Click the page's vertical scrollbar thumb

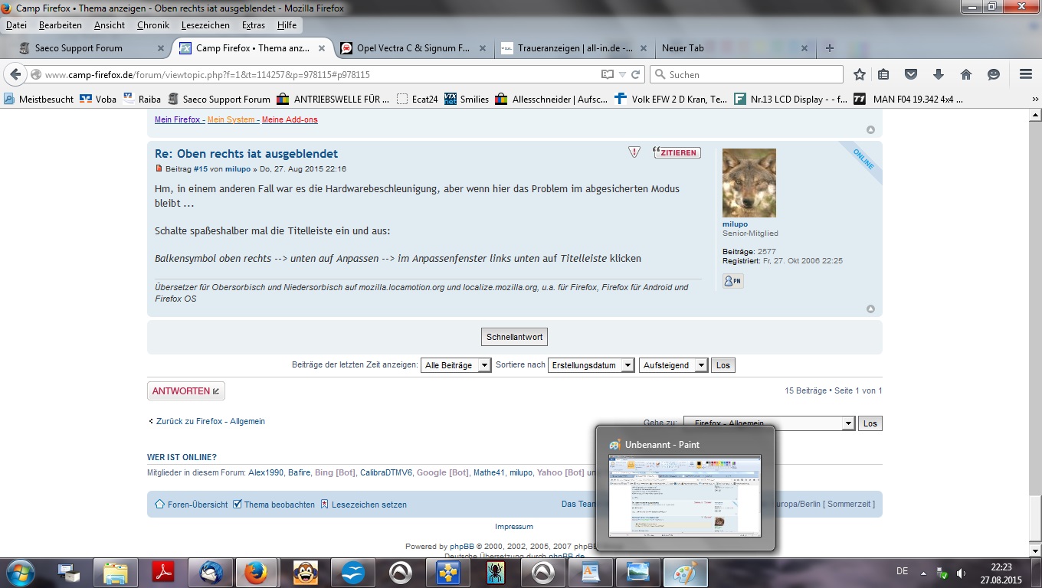point(1036,518)
